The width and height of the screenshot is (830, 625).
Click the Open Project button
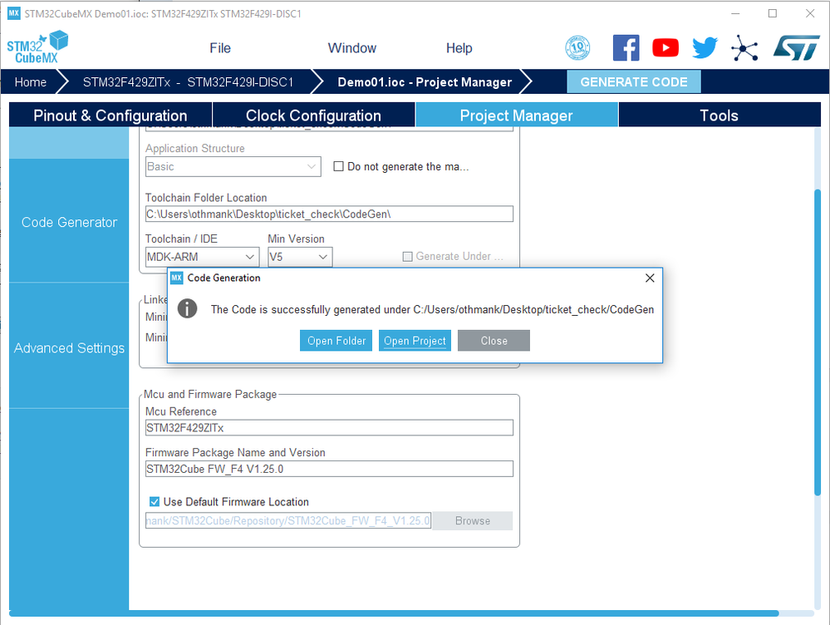pos(415,341)
